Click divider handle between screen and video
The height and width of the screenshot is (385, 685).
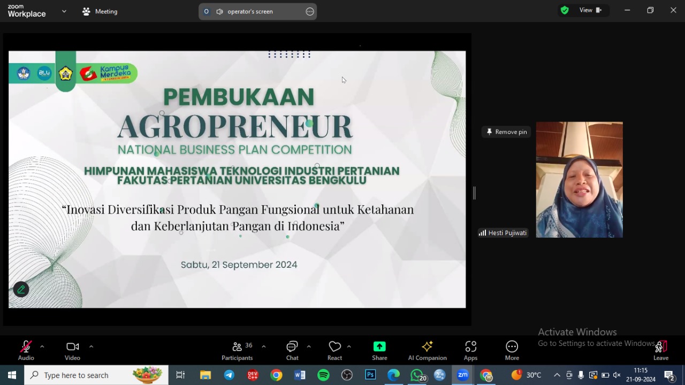pyautogui.click(x=474, y=193)
